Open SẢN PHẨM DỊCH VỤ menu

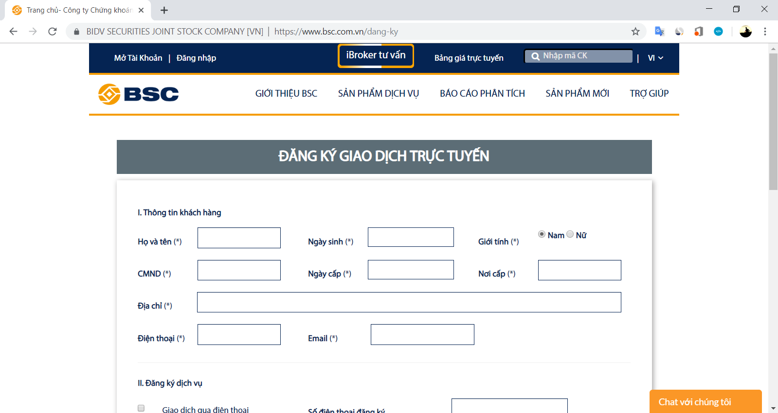pos(379,93)
